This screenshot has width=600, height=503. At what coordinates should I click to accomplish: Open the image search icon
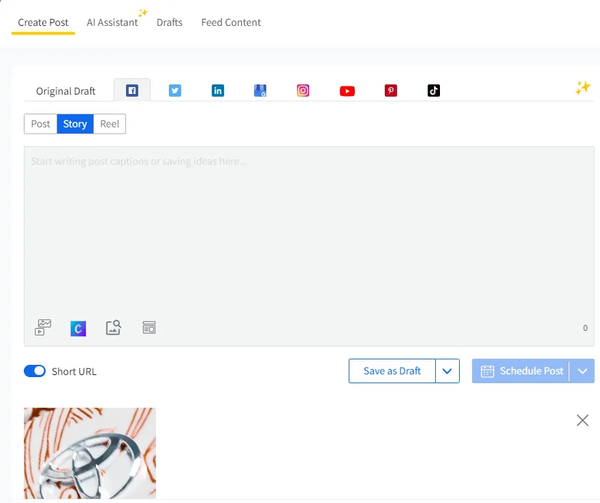coord(114,327)
